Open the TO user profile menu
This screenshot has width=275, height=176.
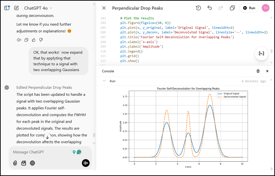point(266,8)
